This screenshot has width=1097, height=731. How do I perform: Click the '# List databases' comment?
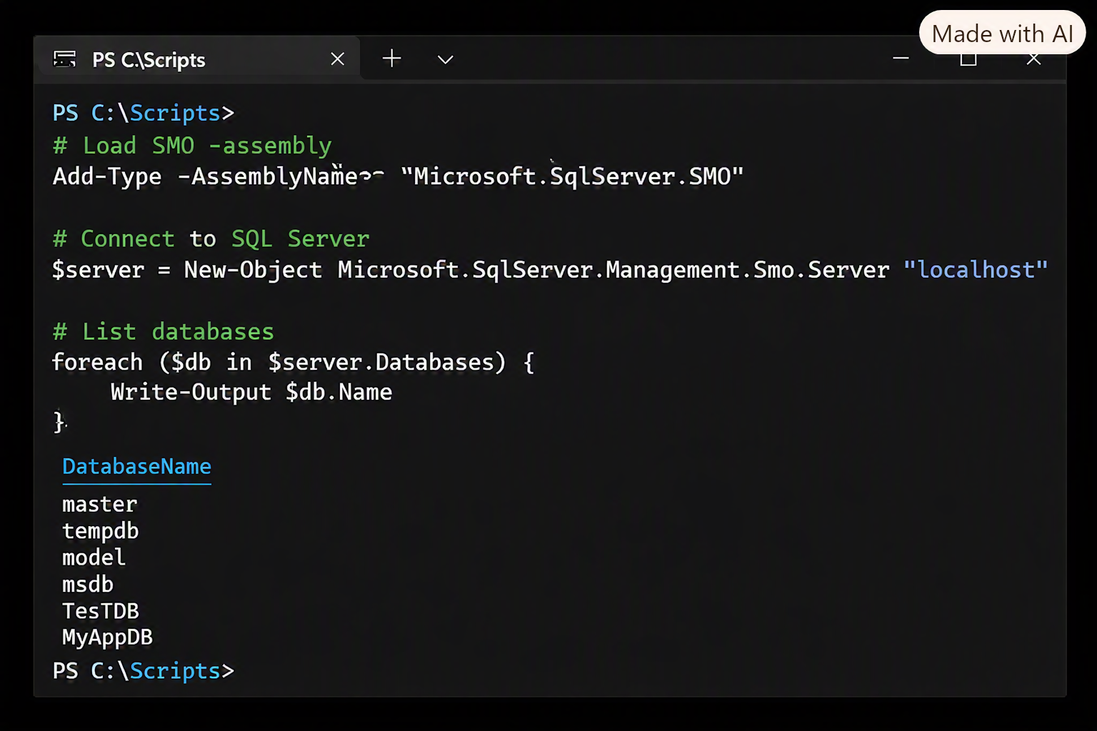(164, 332)
